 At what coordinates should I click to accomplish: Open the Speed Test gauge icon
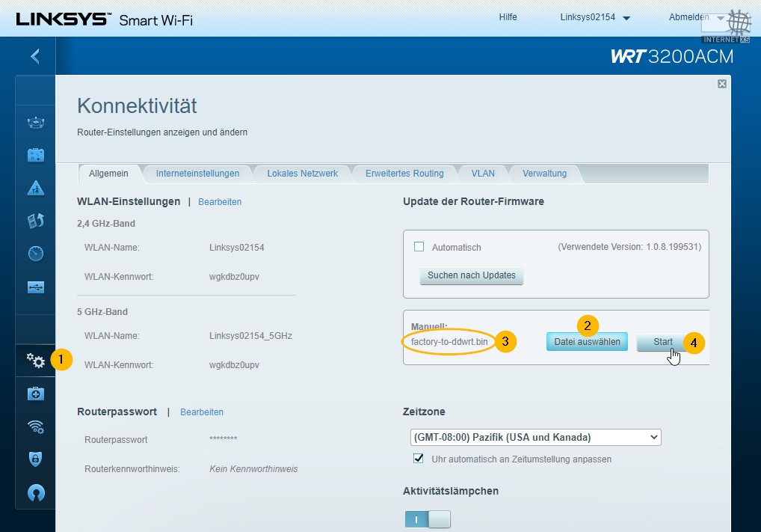tap(36, 254)
